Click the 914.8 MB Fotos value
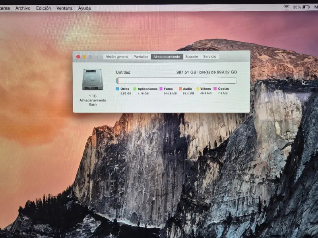This screenshot has height=238, width=318. (170, 94)
